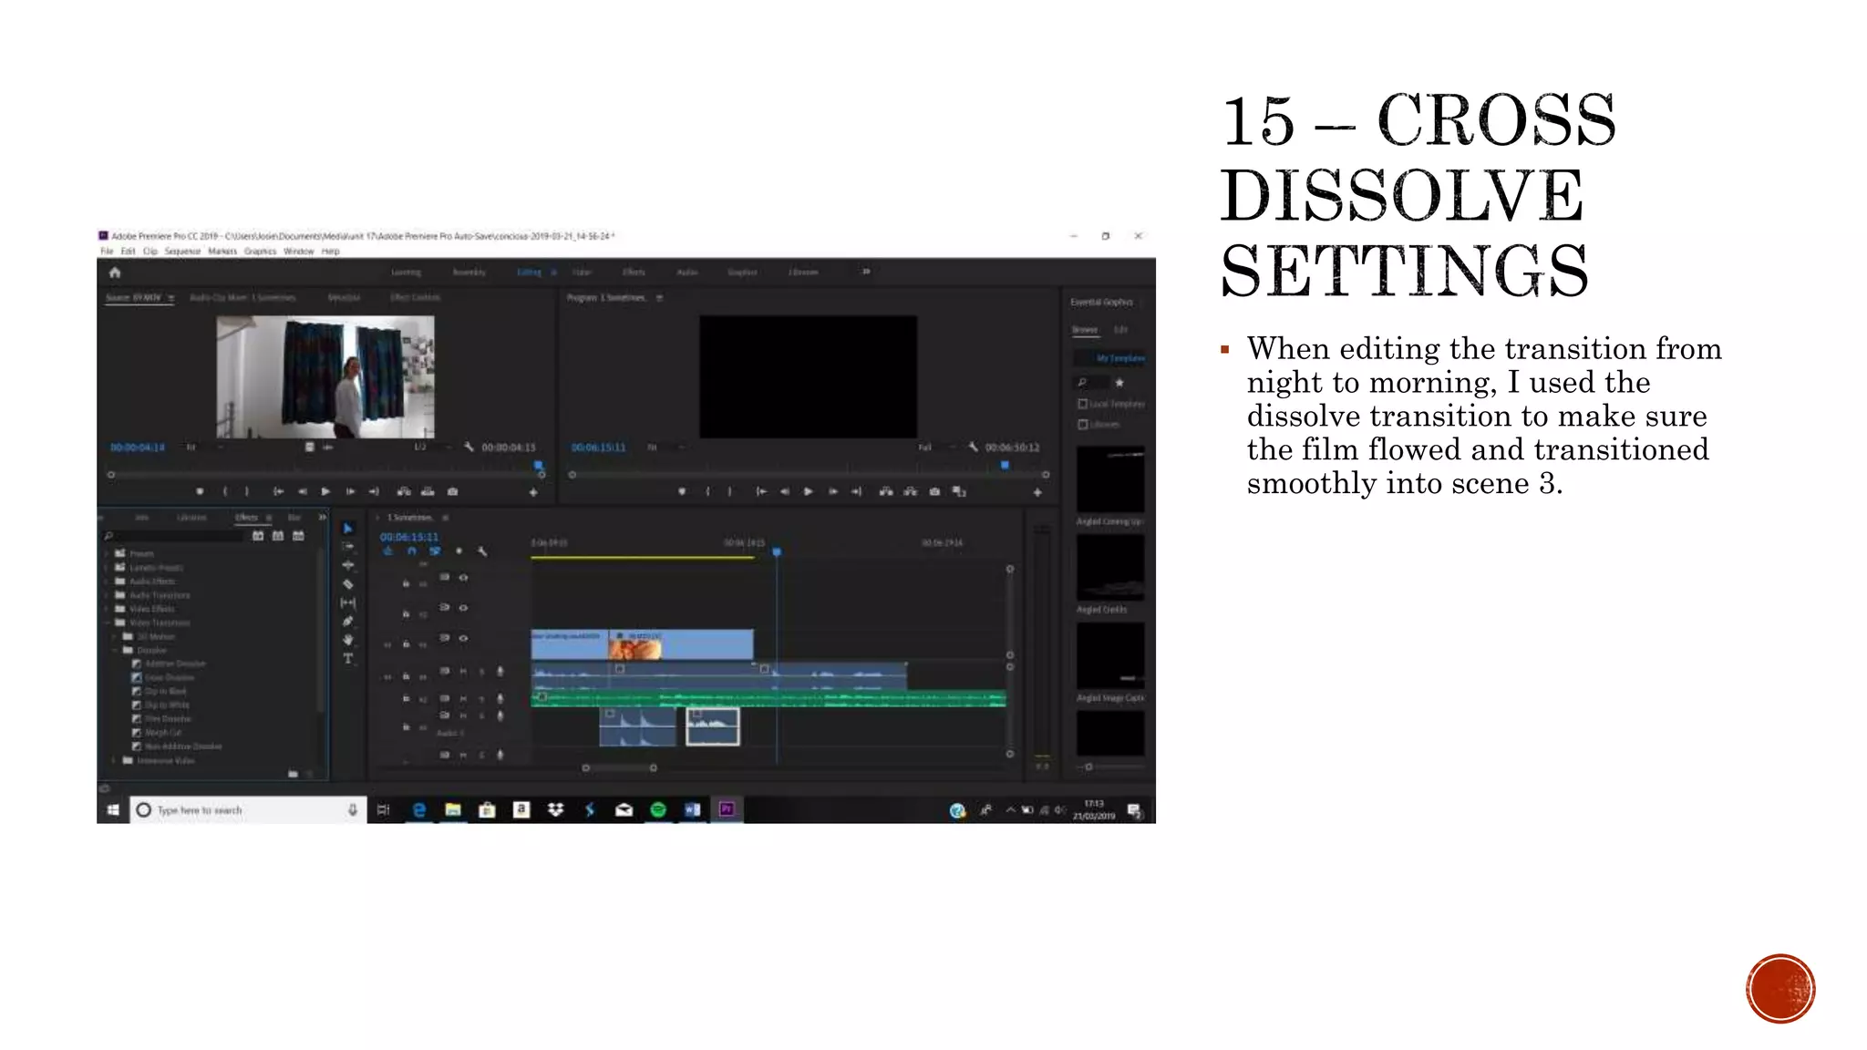
Task: Select the Track Select Forward tool
Action: (x=347, y=547)
